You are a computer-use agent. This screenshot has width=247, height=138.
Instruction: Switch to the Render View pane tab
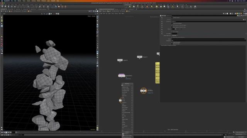(18, 9)
